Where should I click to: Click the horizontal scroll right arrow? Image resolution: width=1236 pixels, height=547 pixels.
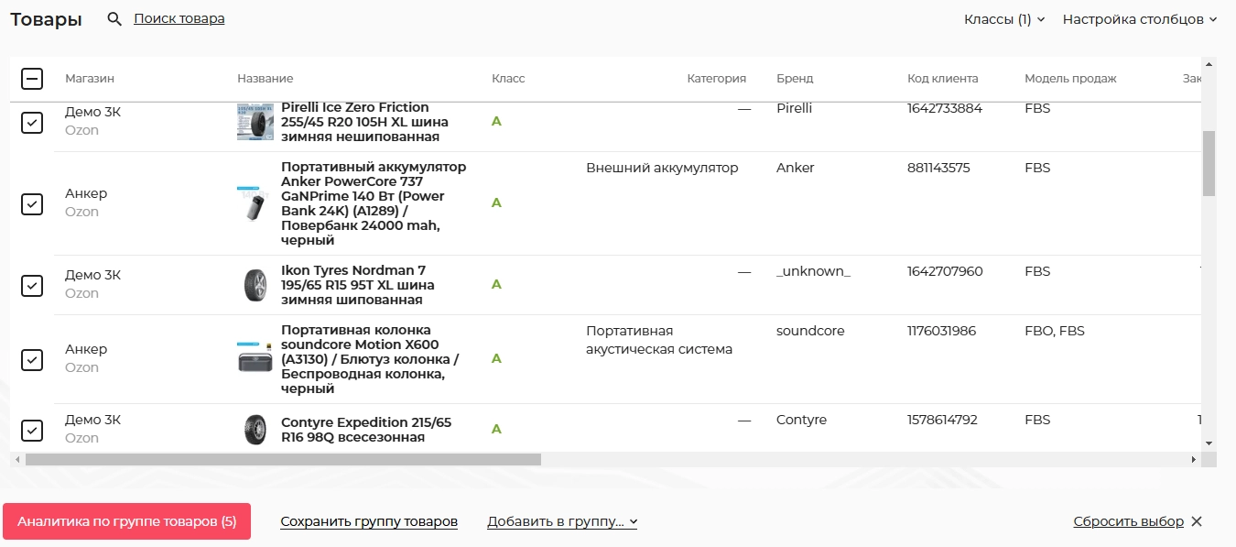[1193, 459]
